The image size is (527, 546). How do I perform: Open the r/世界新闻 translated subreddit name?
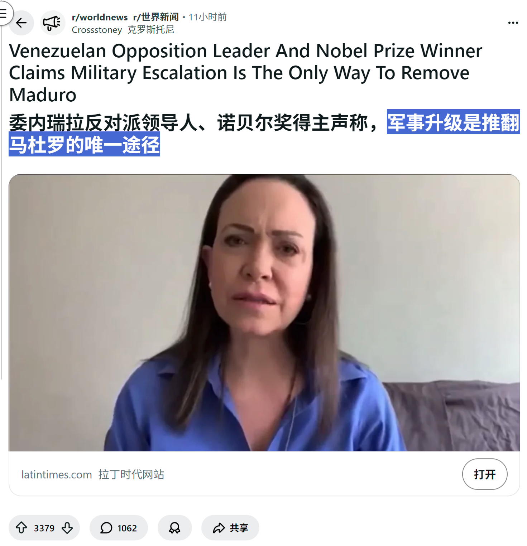tap(156, 17)
